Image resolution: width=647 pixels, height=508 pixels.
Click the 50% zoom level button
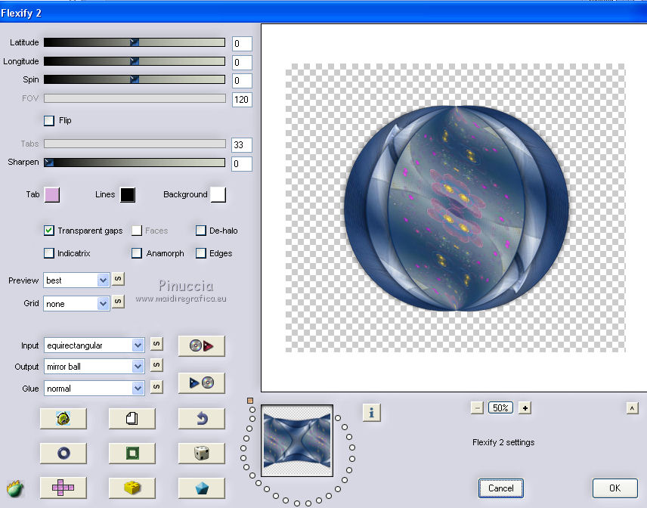[x=500, y=408]
